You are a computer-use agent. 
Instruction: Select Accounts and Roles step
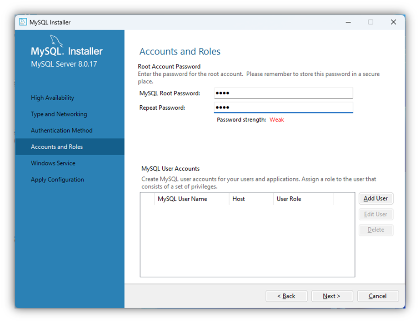(70, 147)
